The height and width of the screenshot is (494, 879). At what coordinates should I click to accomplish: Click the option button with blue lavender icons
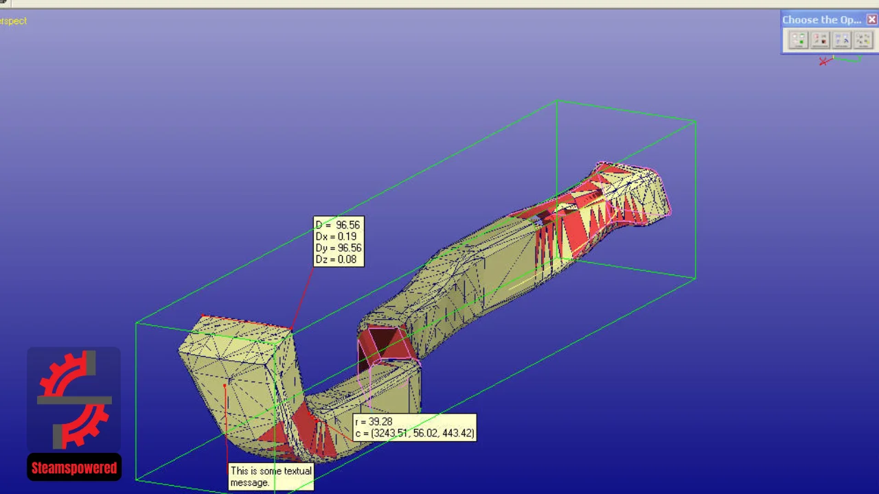(x=842, y=40)
